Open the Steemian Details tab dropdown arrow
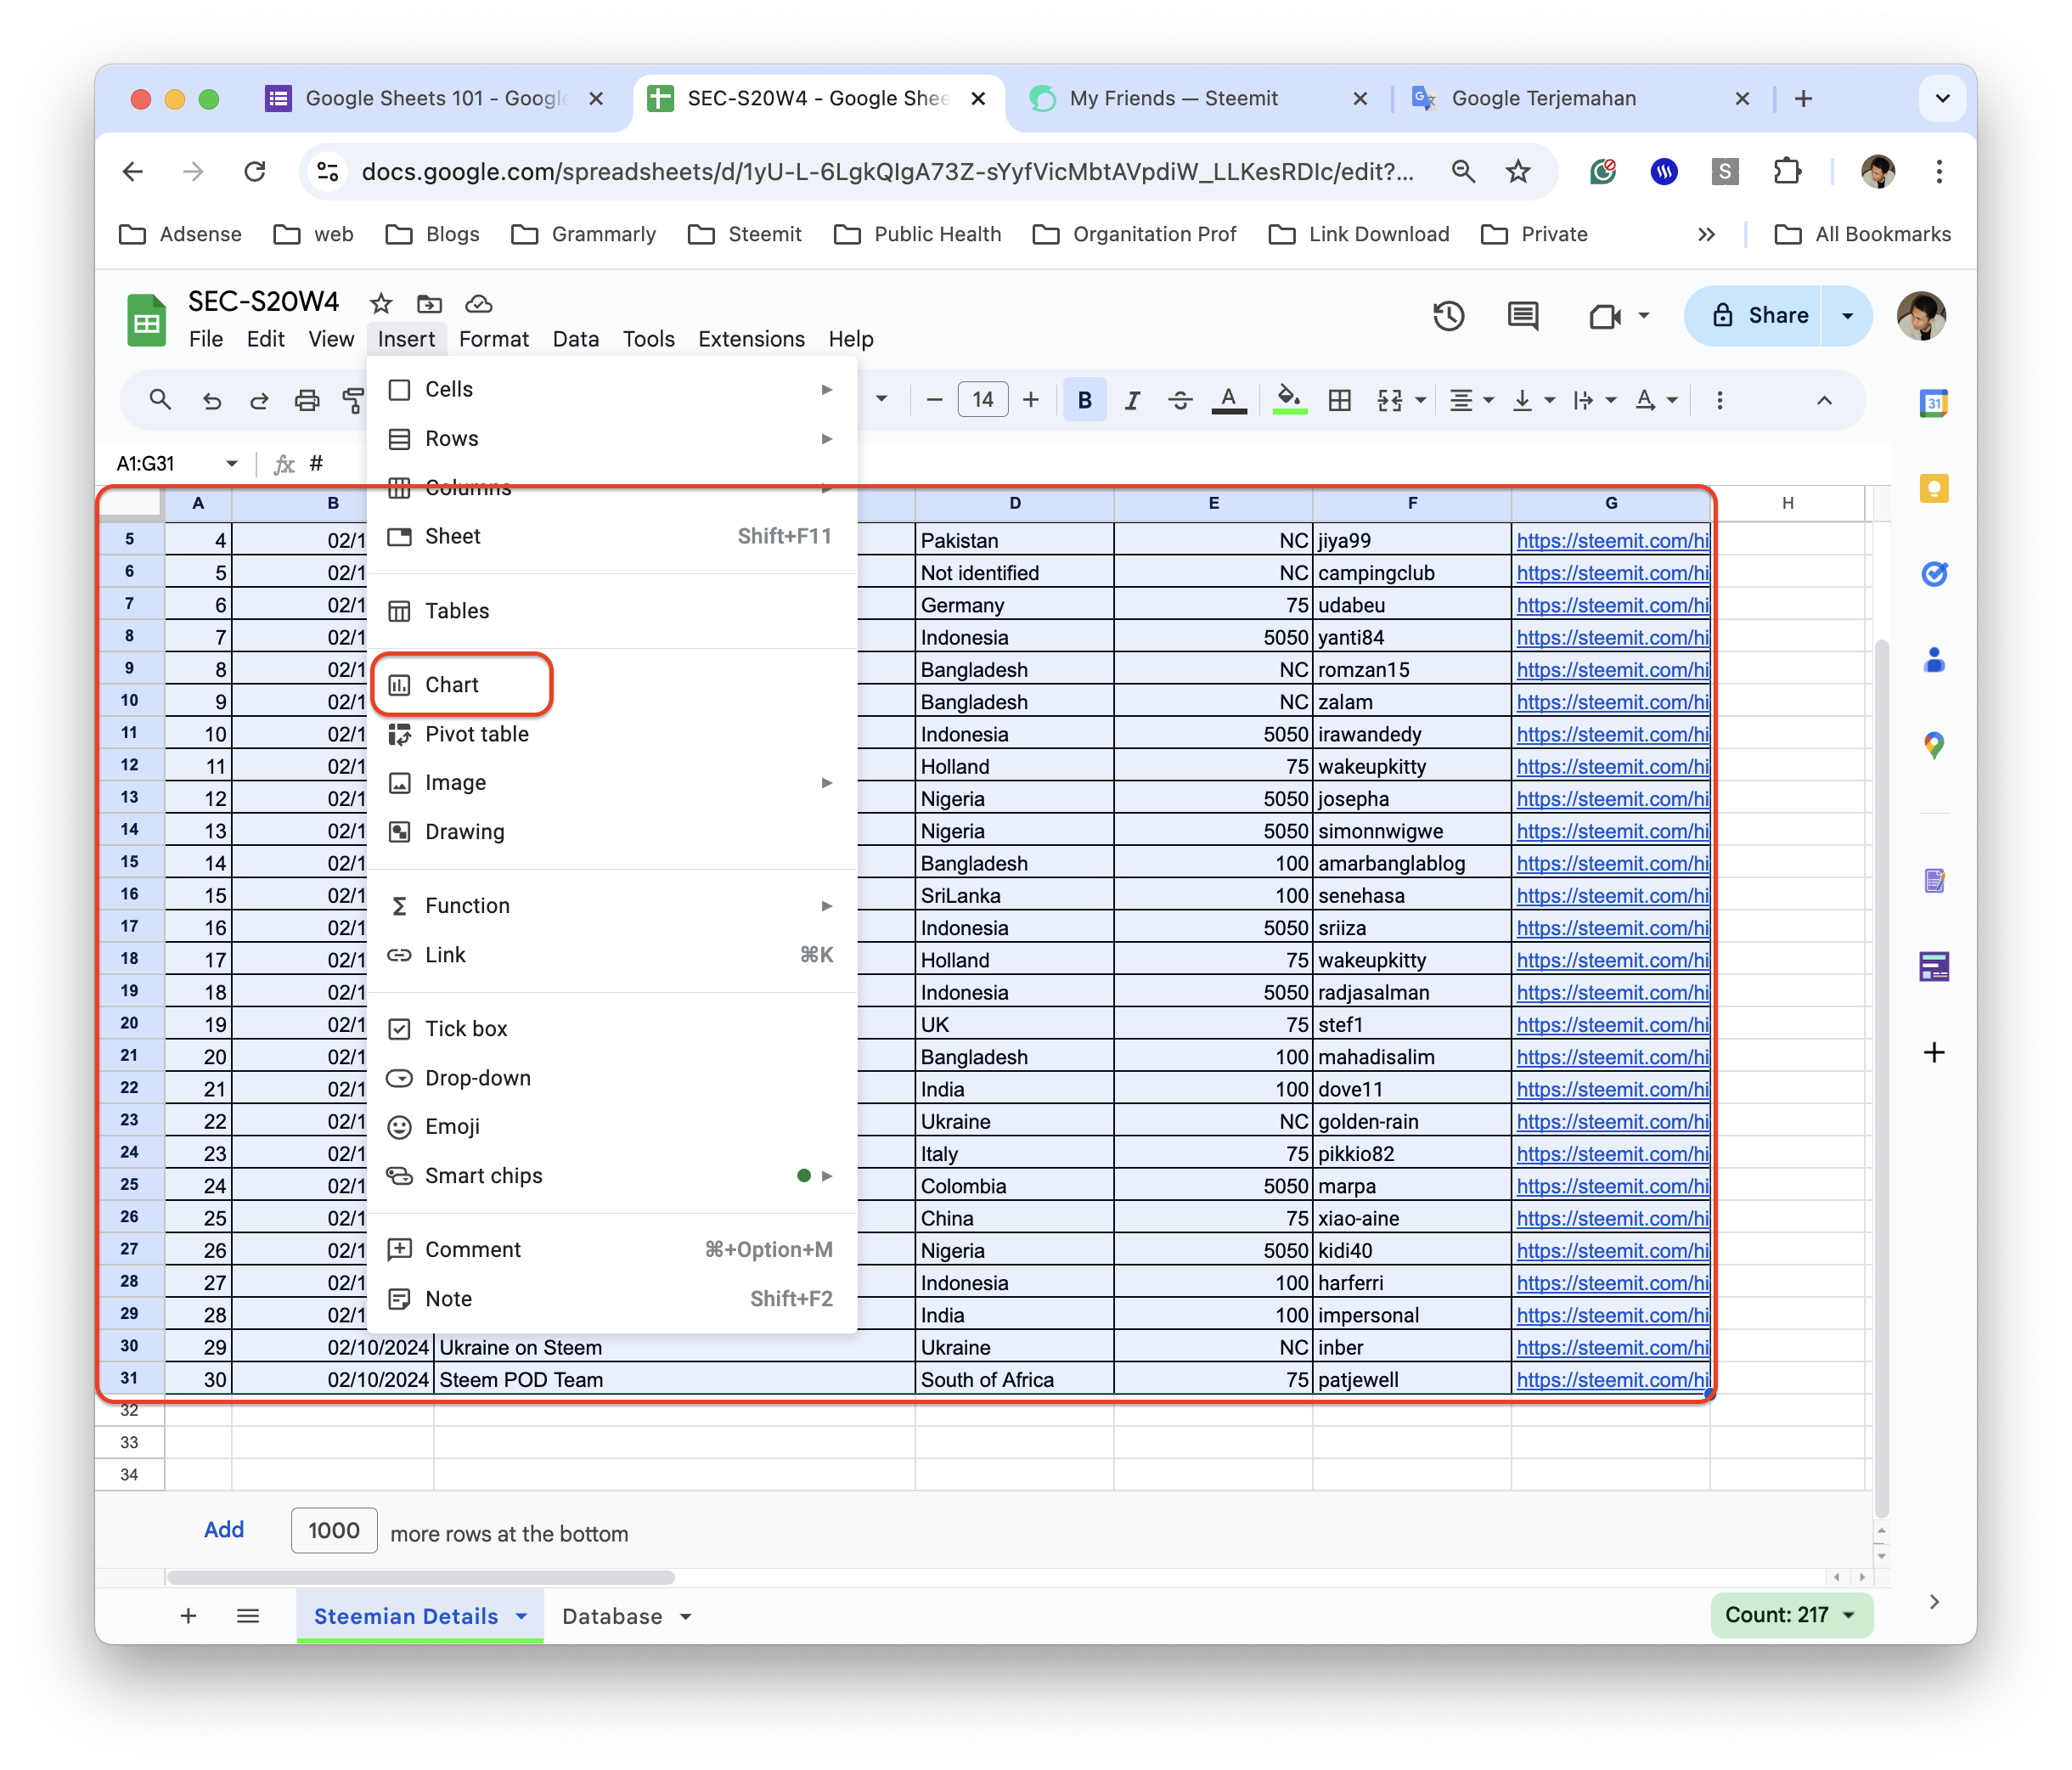Screen dimensions: 2072x1770 click(522, 1616)
